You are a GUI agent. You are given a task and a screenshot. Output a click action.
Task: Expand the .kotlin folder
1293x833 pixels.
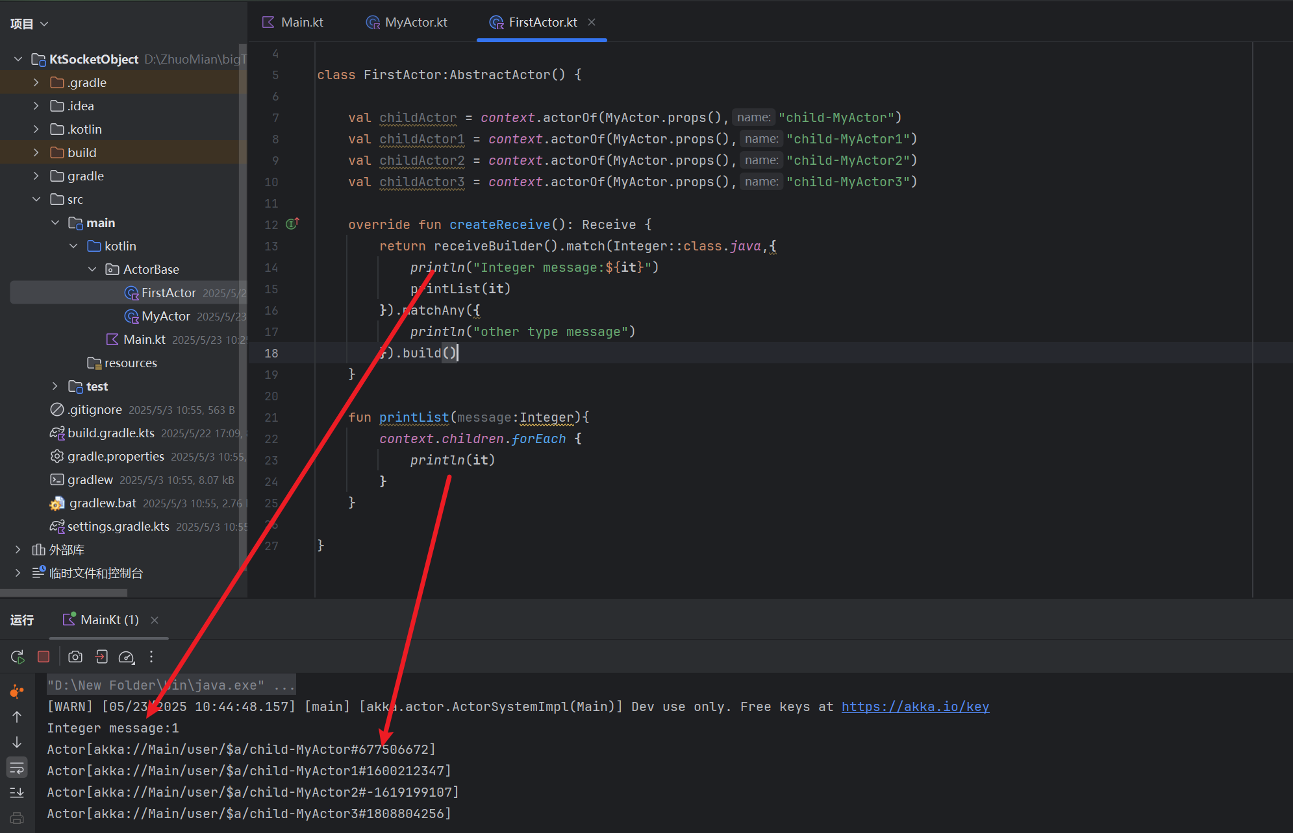point(36,129)
